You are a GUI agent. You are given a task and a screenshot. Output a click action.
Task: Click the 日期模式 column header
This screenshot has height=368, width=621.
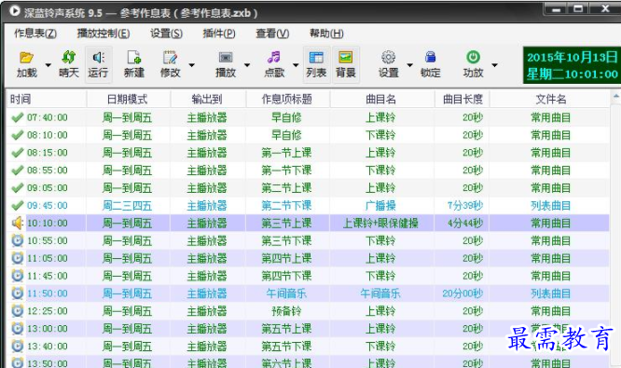(x=129, y=100)
